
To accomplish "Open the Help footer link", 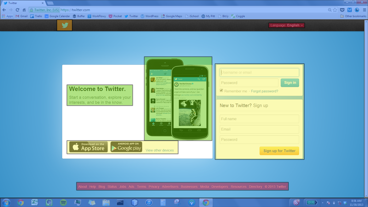I will [x=93, y=186].
